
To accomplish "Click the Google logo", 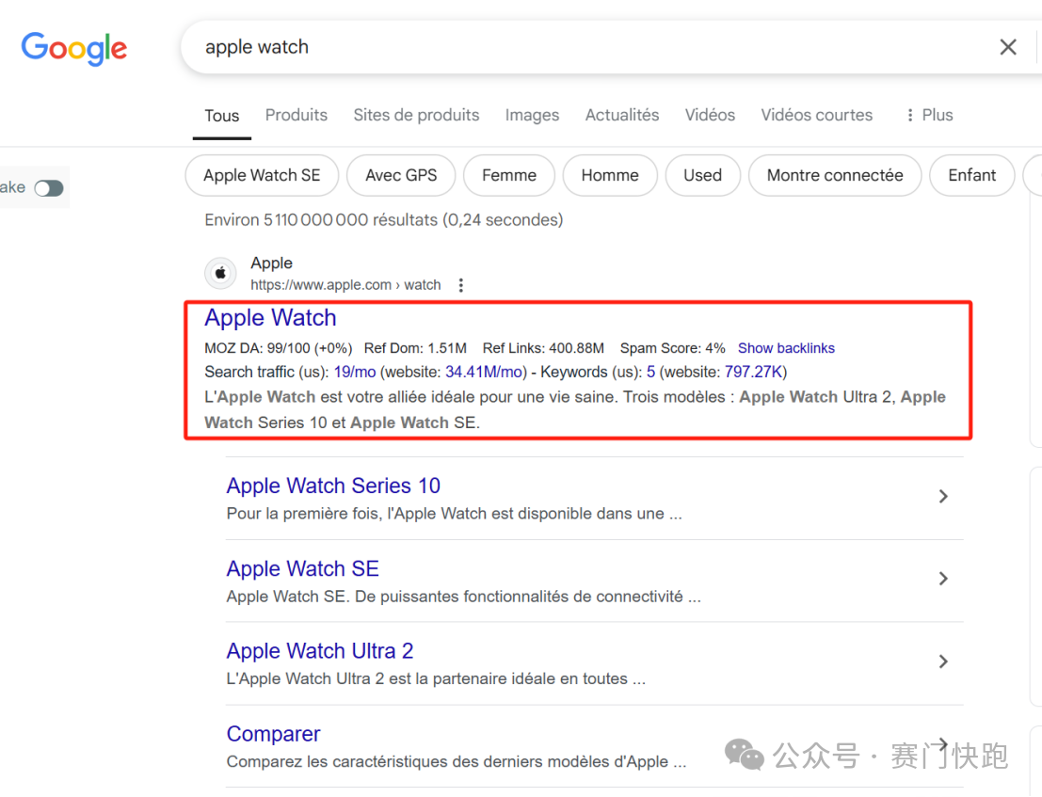I will [x=73, y=48].
